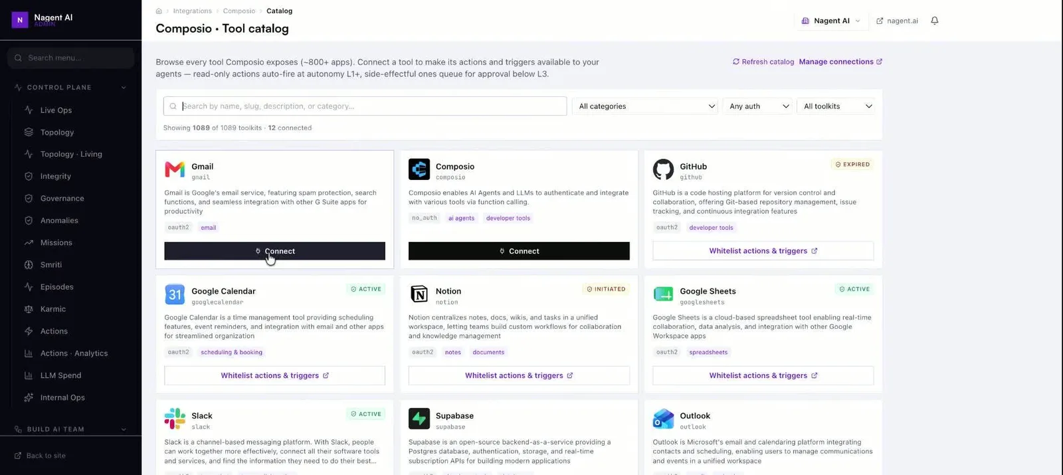Expand the Build AI Team section

(70, 429)
